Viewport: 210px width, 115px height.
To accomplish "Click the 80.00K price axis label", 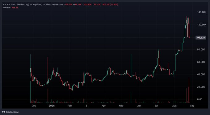I will pyautogui.click(x=201, y=49).
